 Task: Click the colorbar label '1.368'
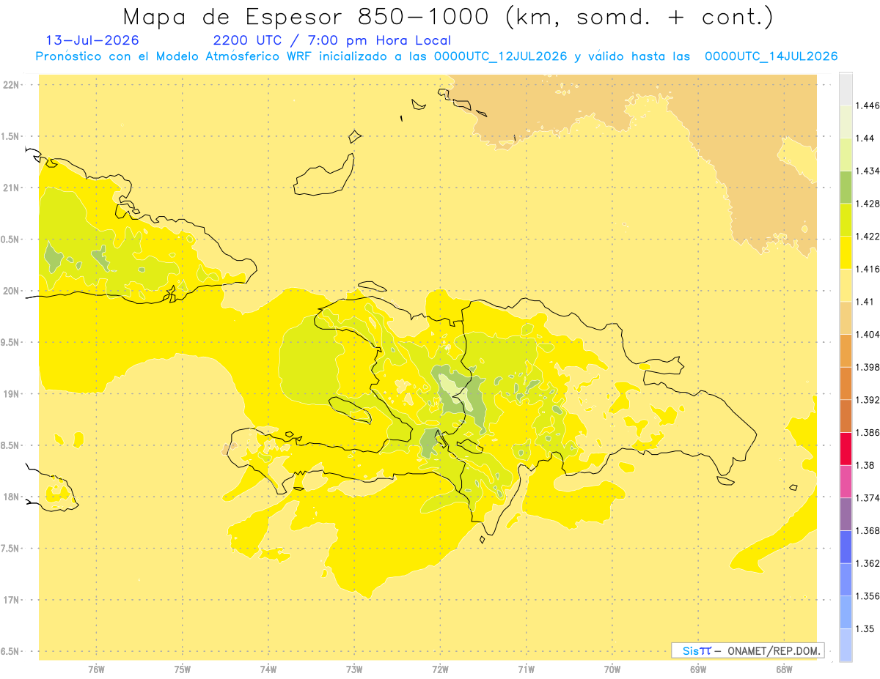pyautogui.click(x=867, y=530)
